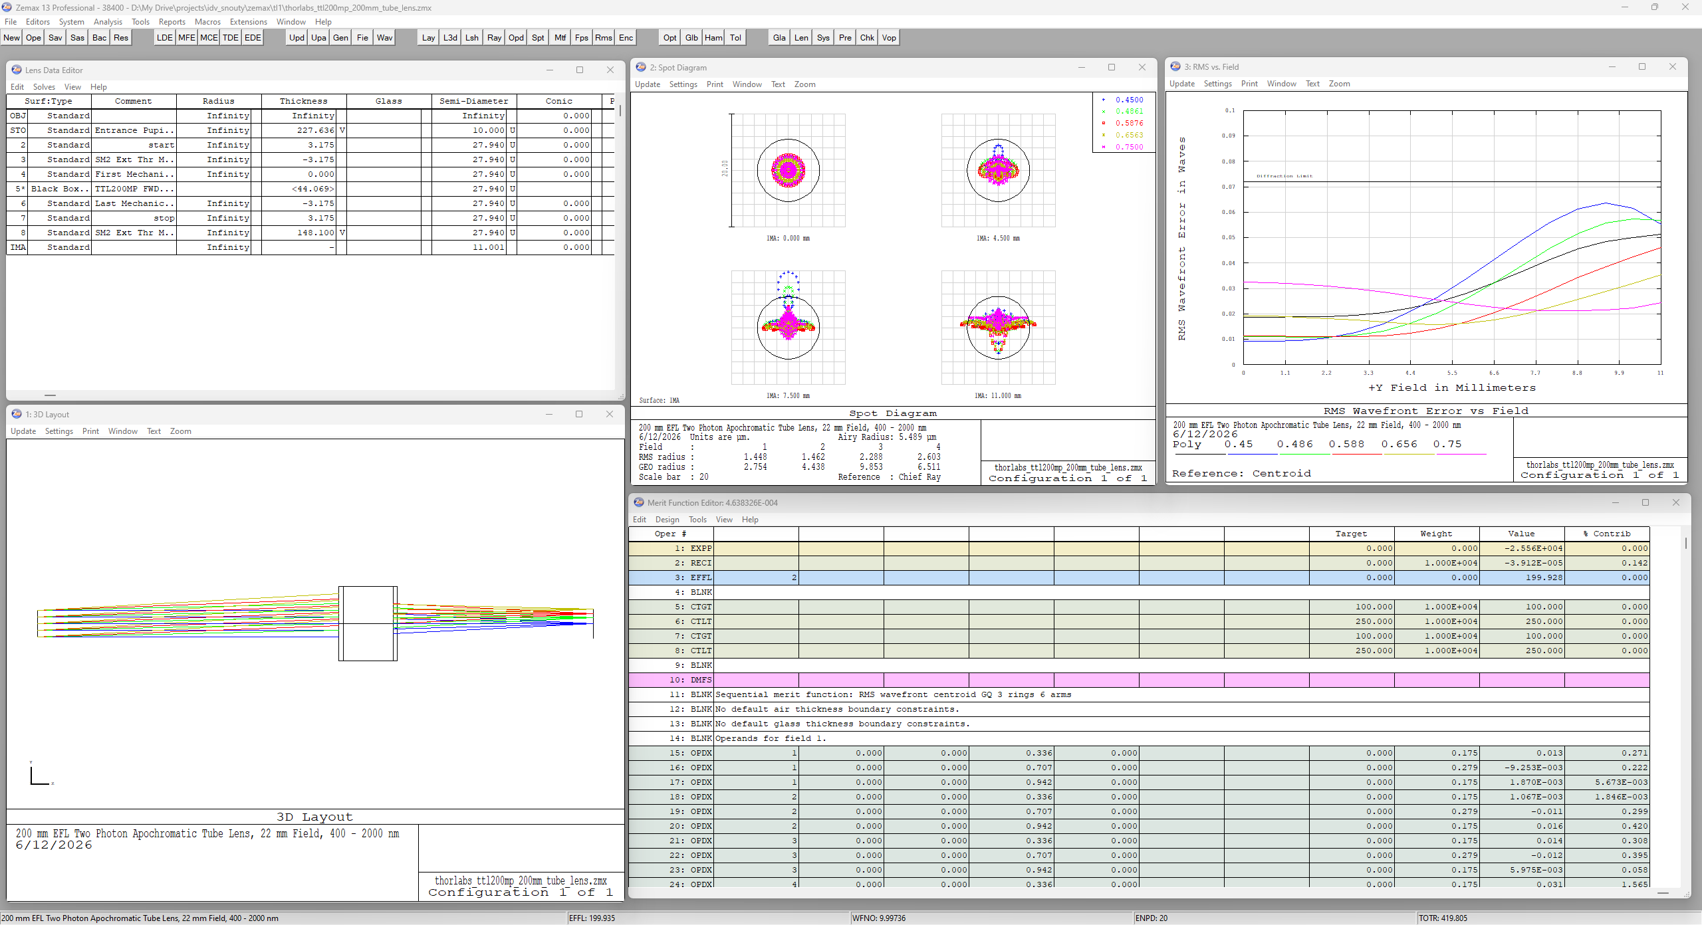Click Update in RMS vs. Field window
This screenshot has height=925, width=1702.
point(1181,84)
